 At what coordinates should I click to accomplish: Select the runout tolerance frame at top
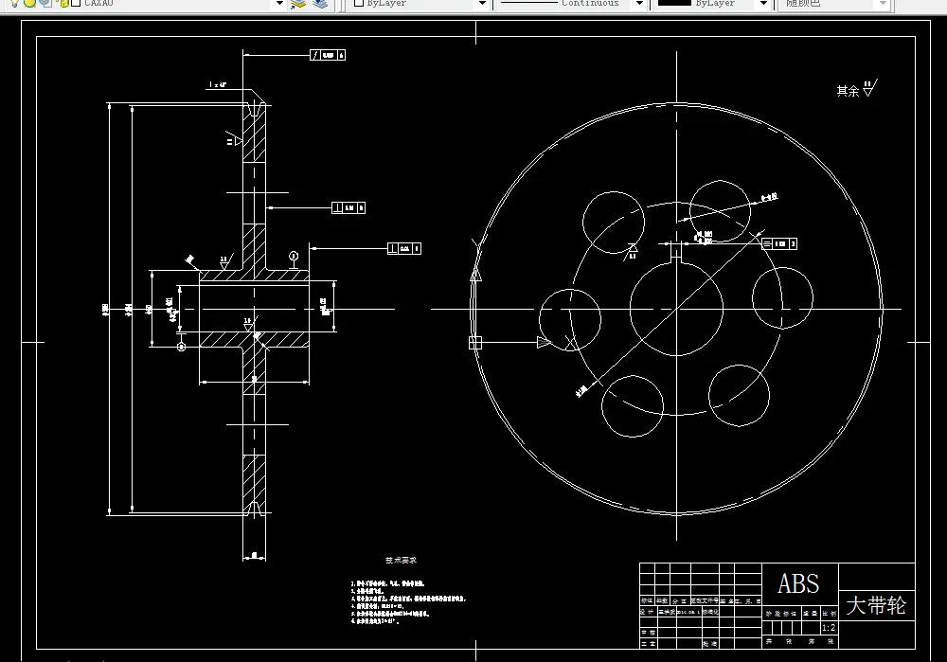click(x=328, y=55)
